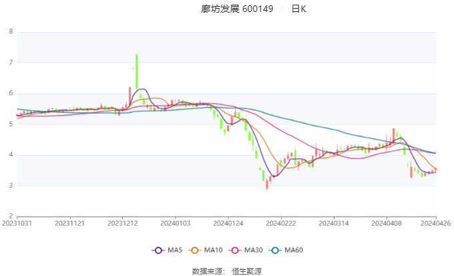Click the 日K label in title

[298, 9]
